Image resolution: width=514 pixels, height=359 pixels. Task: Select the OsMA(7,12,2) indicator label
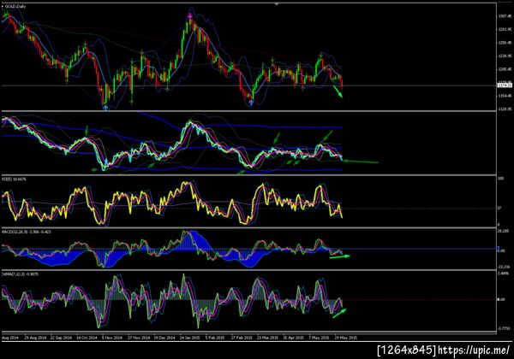coord(21,274)
